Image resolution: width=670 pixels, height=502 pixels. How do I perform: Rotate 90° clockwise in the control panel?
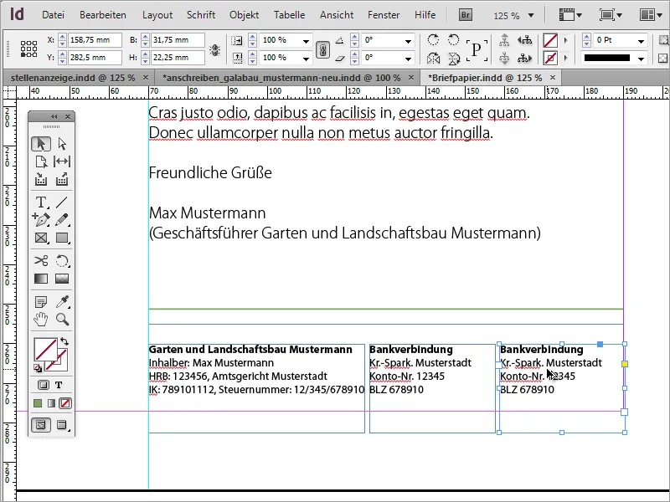click(433, 40)
